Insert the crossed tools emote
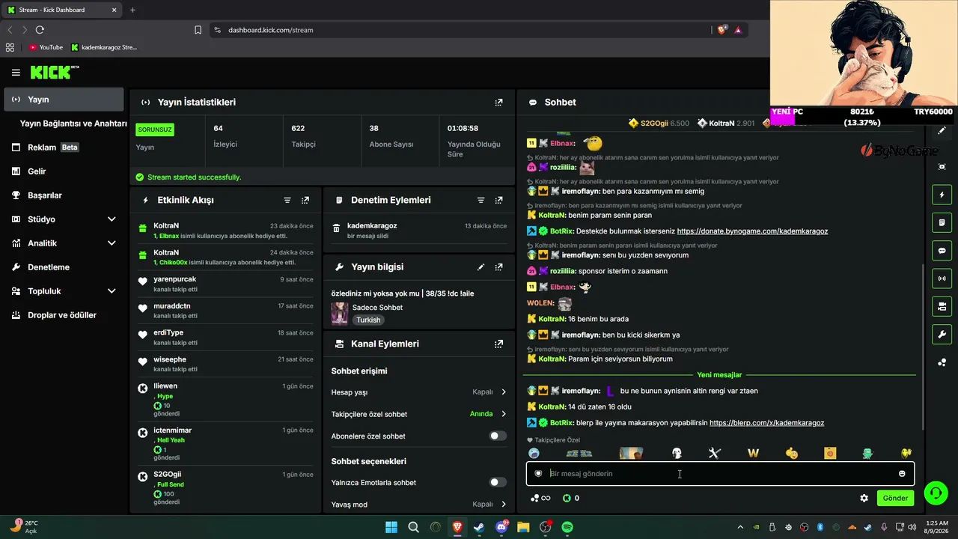Image resolution: width=958 pixels, height=539 pixels. pyautogui.click(x=714, y=454)
